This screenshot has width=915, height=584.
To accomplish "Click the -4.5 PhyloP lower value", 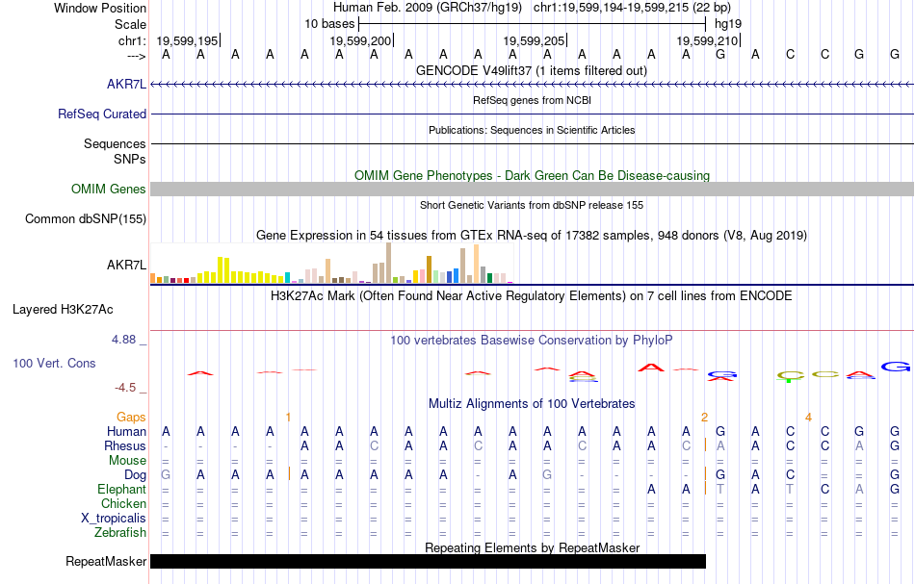I will [125, 388].
